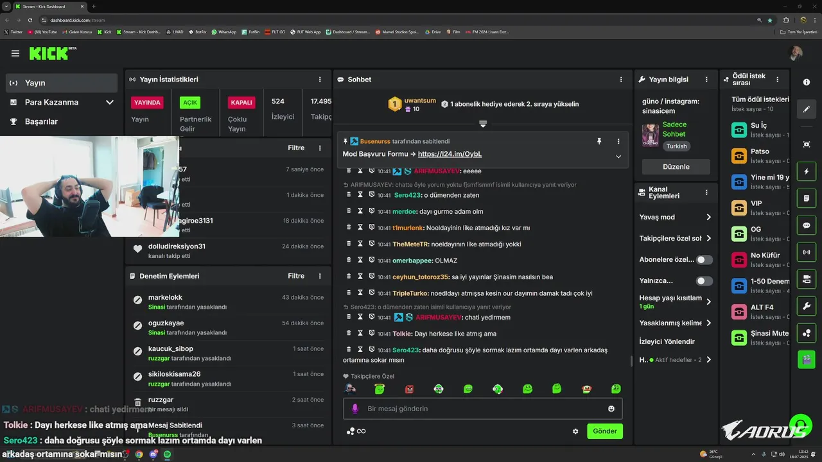822x462 pixels.
Task: Toggle the Abonelere özel switch
Action: tap(704, 260)
